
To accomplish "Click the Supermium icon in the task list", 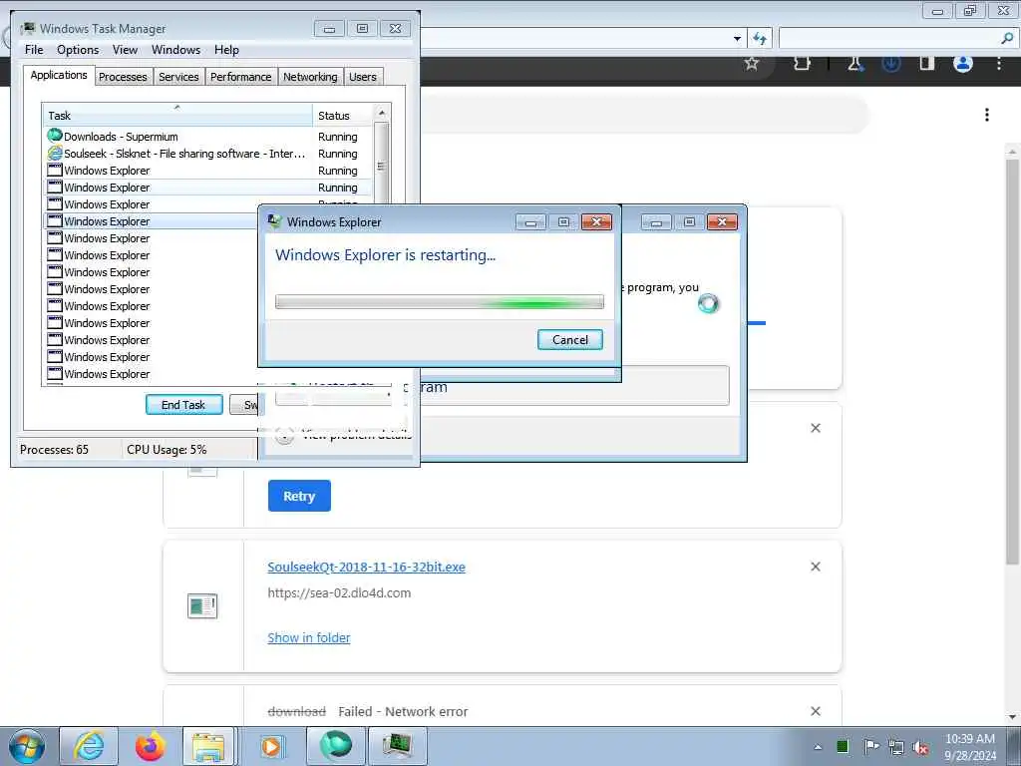I will coord(55,136).
